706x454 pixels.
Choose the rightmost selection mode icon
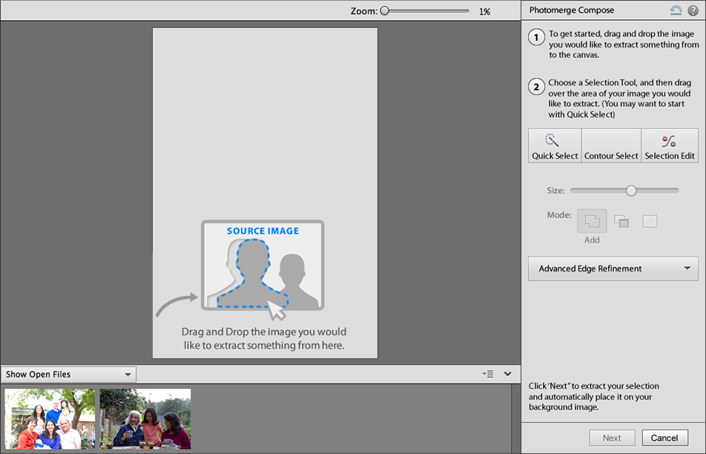coord(650,221)
